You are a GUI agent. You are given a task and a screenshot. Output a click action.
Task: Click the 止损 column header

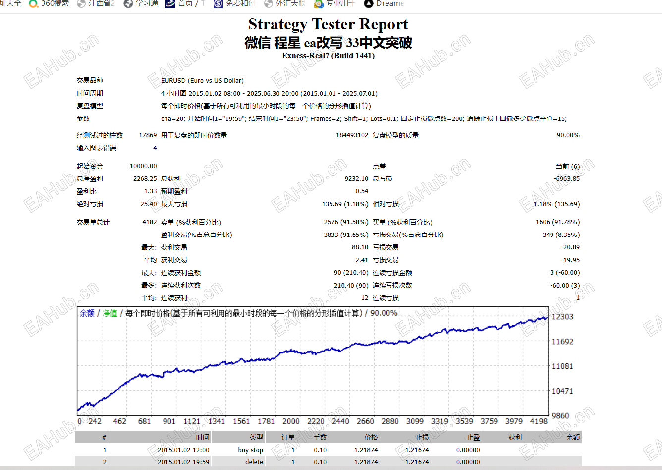[422, 437]
